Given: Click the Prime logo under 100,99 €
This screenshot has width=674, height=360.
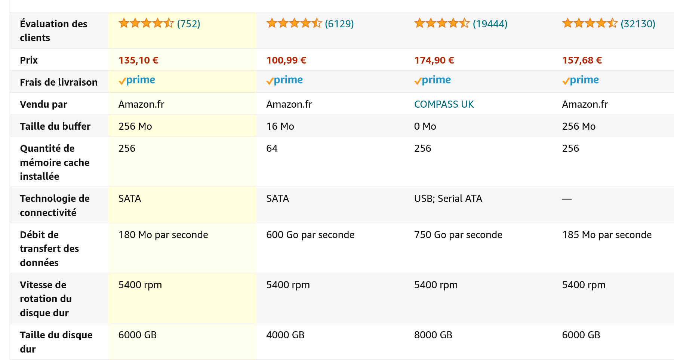Looking at the screenshot, I should 284,80.
